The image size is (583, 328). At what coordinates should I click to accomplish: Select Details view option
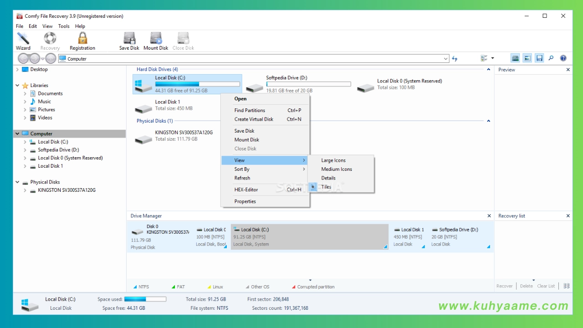coord(341,178)
